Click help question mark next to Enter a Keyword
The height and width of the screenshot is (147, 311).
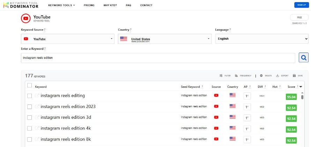click(x=45, y=49)
